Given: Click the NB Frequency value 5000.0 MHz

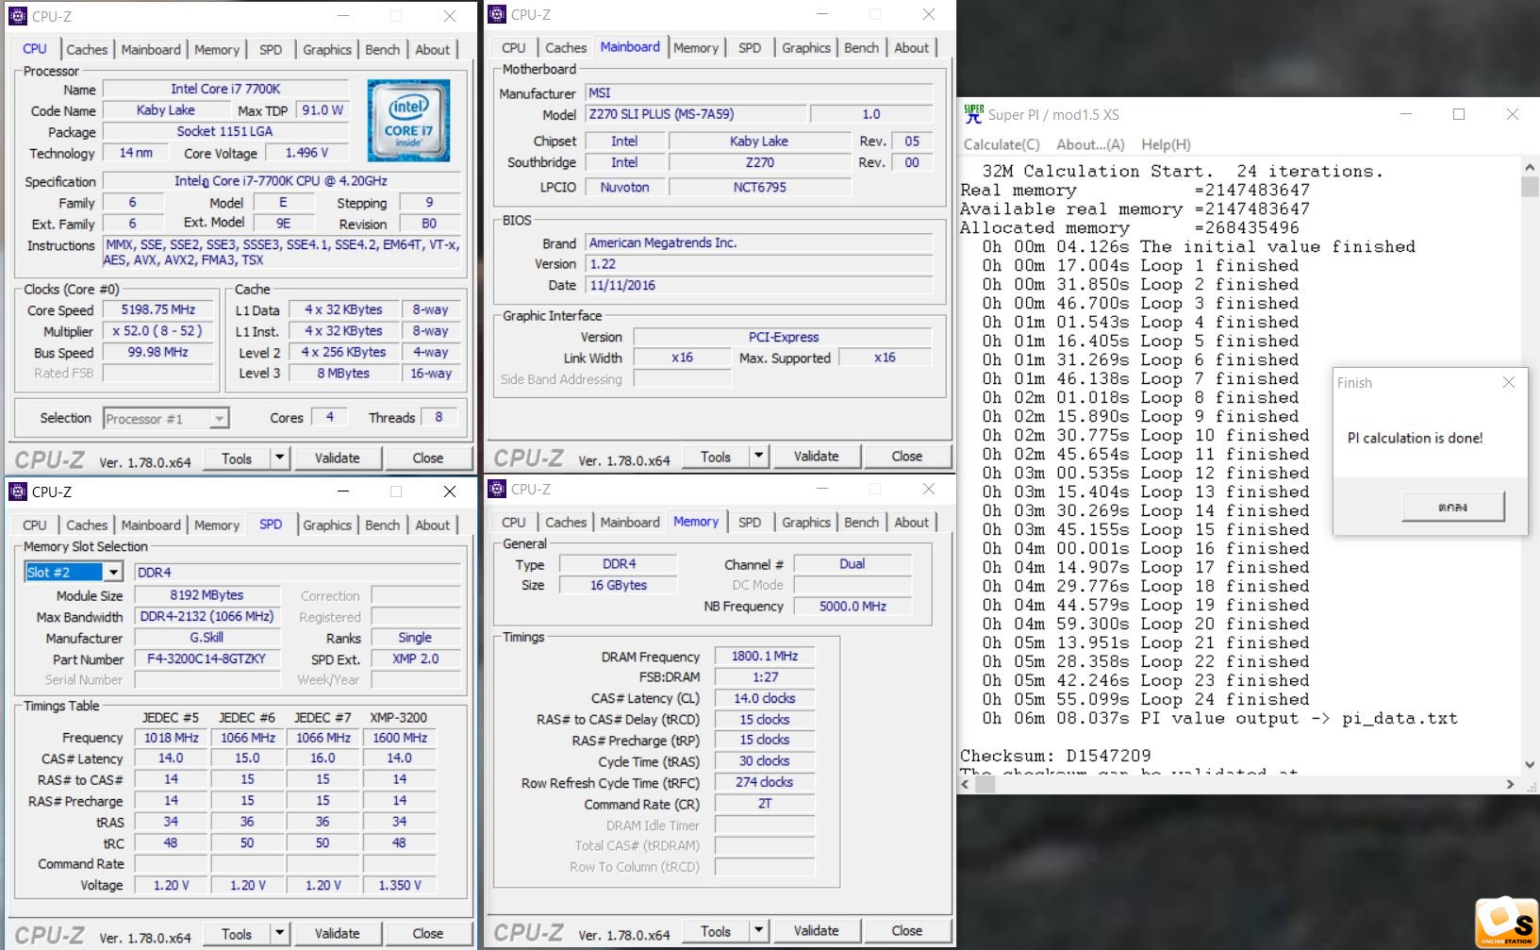Looking at the screenshot, I should click(853, 606).
